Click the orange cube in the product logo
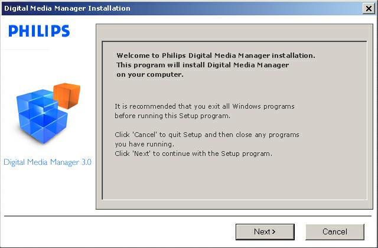 67,96
